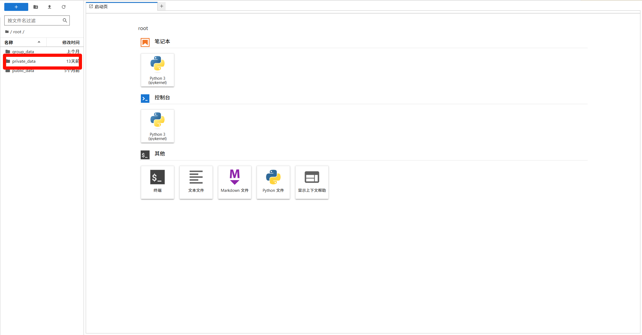Click the blue new launcher plus button
The height and width of the screenshot is (335, 642).
[x=16, y=7]
